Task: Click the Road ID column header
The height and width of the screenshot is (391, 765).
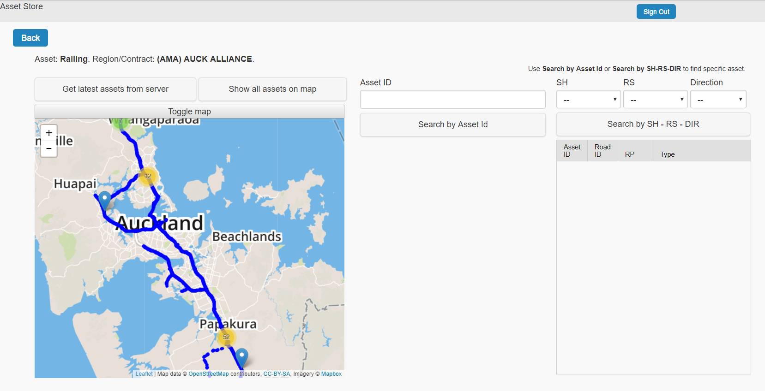Action: coord(602,151)
